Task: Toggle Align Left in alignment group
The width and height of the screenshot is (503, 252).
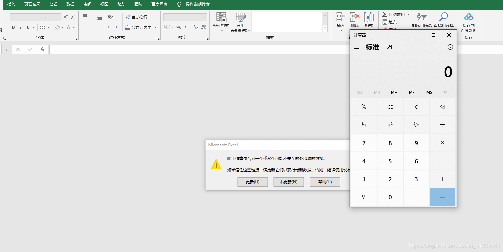Action: point(85,27)
